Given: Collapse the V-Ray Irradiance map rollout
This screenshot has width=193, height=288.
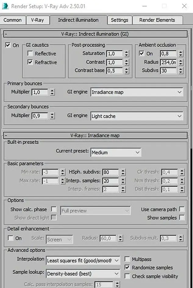Looking at the screenshot, I should pyautogui.click(x=6, y=136).
